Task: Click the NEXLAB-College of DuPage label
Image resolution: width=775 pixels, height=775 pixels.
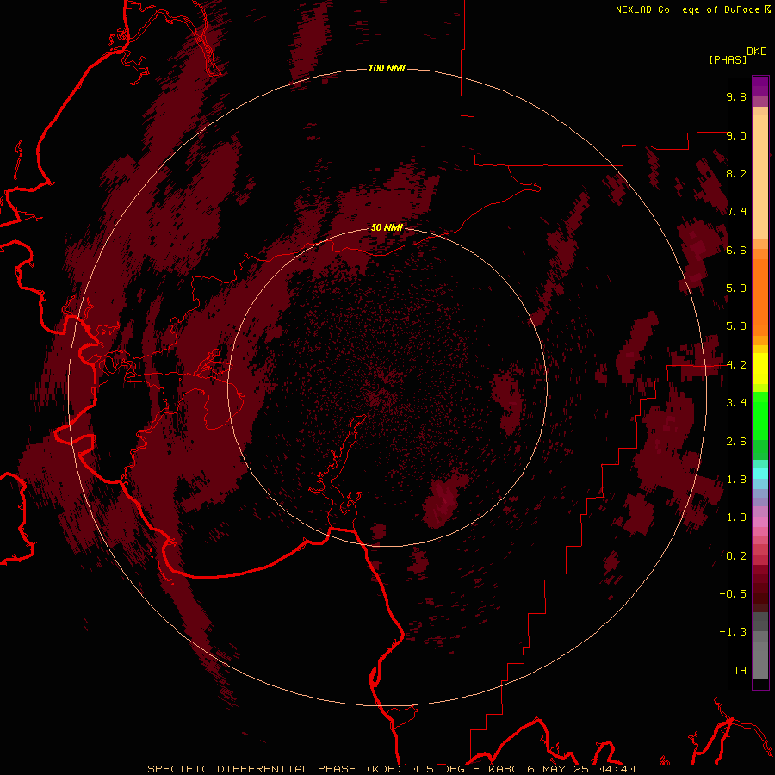Action: 687,9
